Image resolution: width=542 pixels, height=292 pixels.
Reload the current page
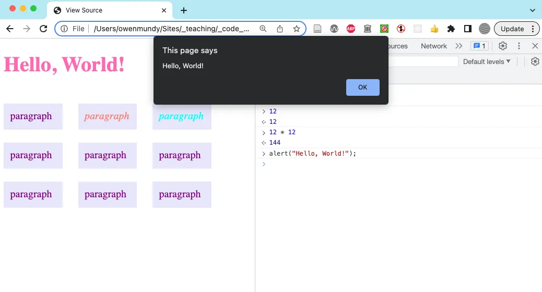point(43,29)
